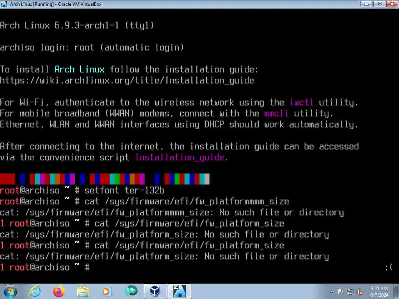Viewport: 399px width, 299px height.
Task: Open the Action Center flag icon
Action: pos(341,292)
